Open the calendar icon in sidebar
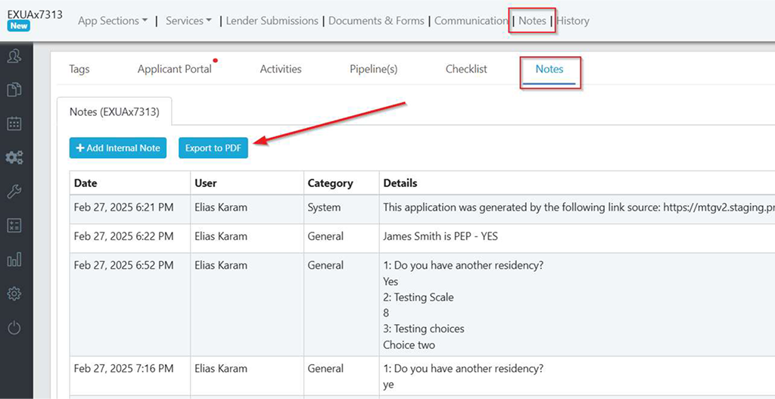Image resolution: width=775 pixels, height=399 pixels. (14, 123)
